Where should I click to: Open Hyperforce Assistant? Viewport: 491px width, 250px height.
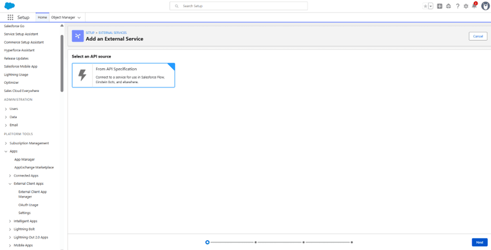click(x=19, y=50)
